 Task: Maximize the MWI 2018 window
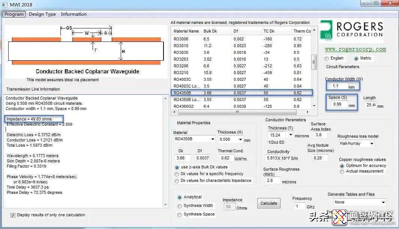click(x=376, y=3)
